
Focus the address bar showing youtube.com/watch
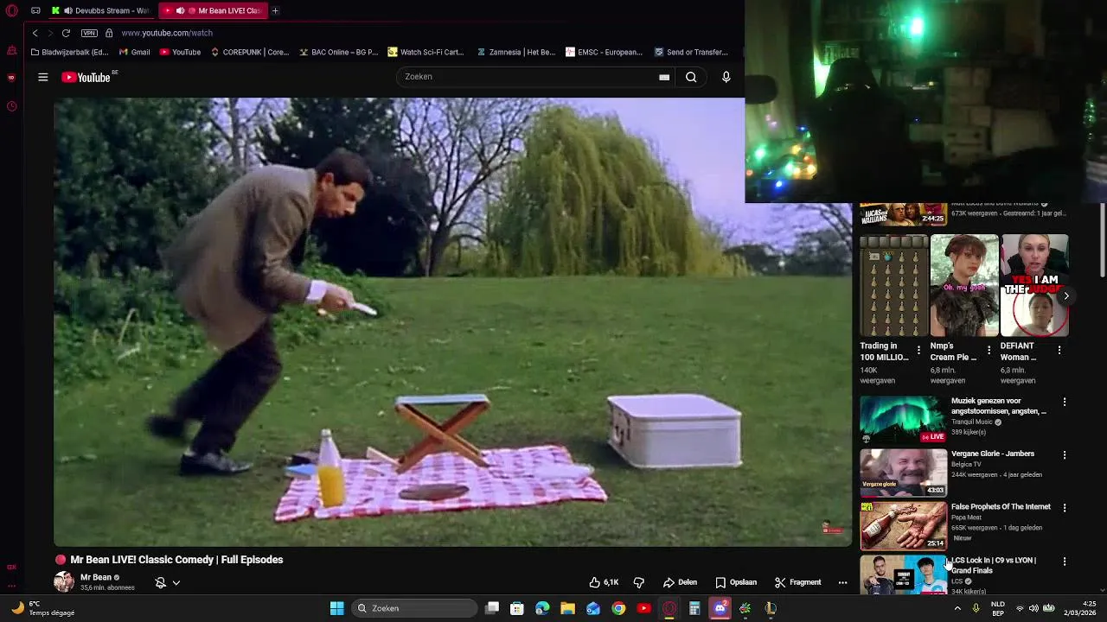click(167, 33)
